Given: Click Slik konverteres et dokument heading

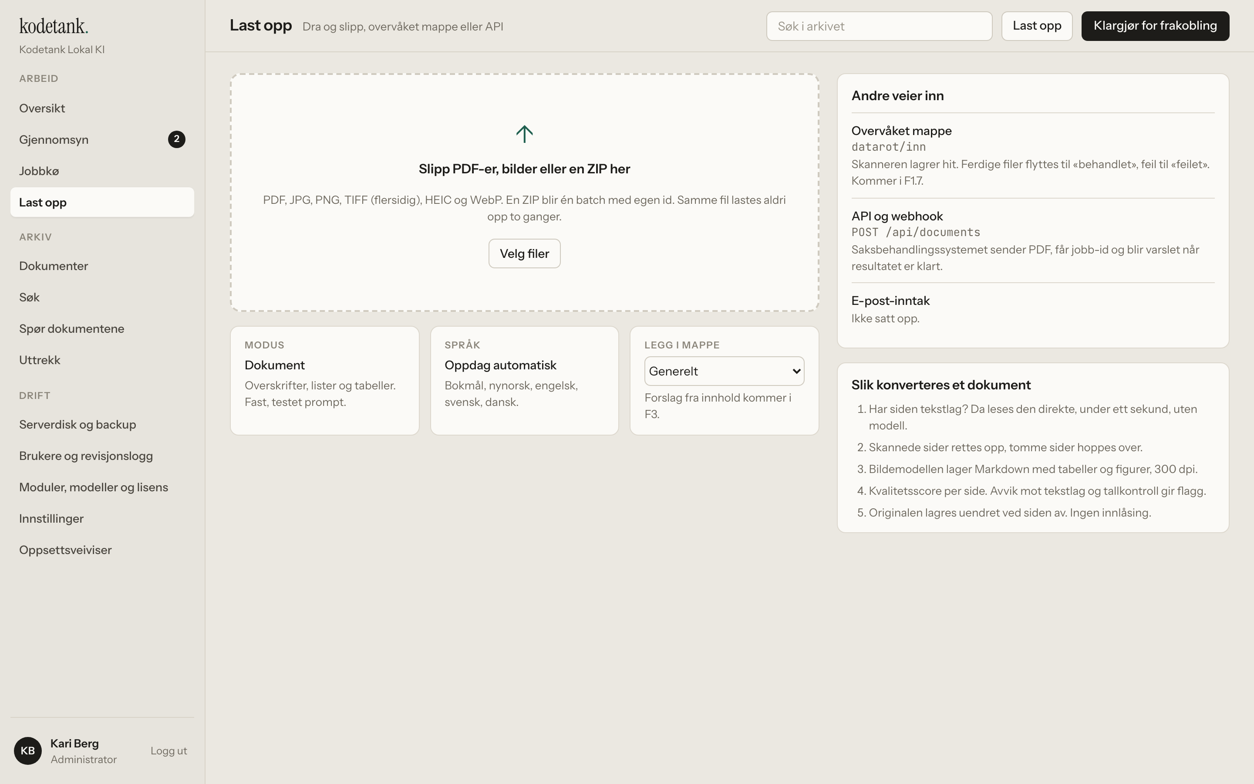Looking at the screenshot, I should tap(940, 385).
